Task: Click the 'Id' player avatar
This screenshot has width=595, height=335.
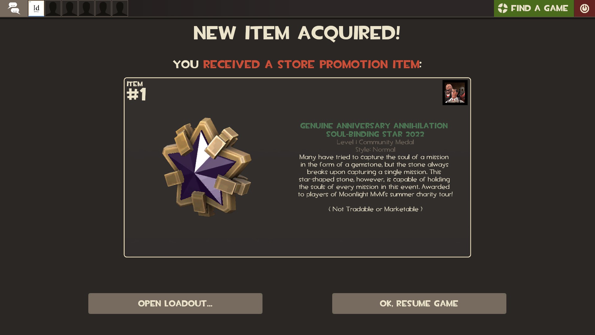Action: pyautogui.click(x=36, y=8)
